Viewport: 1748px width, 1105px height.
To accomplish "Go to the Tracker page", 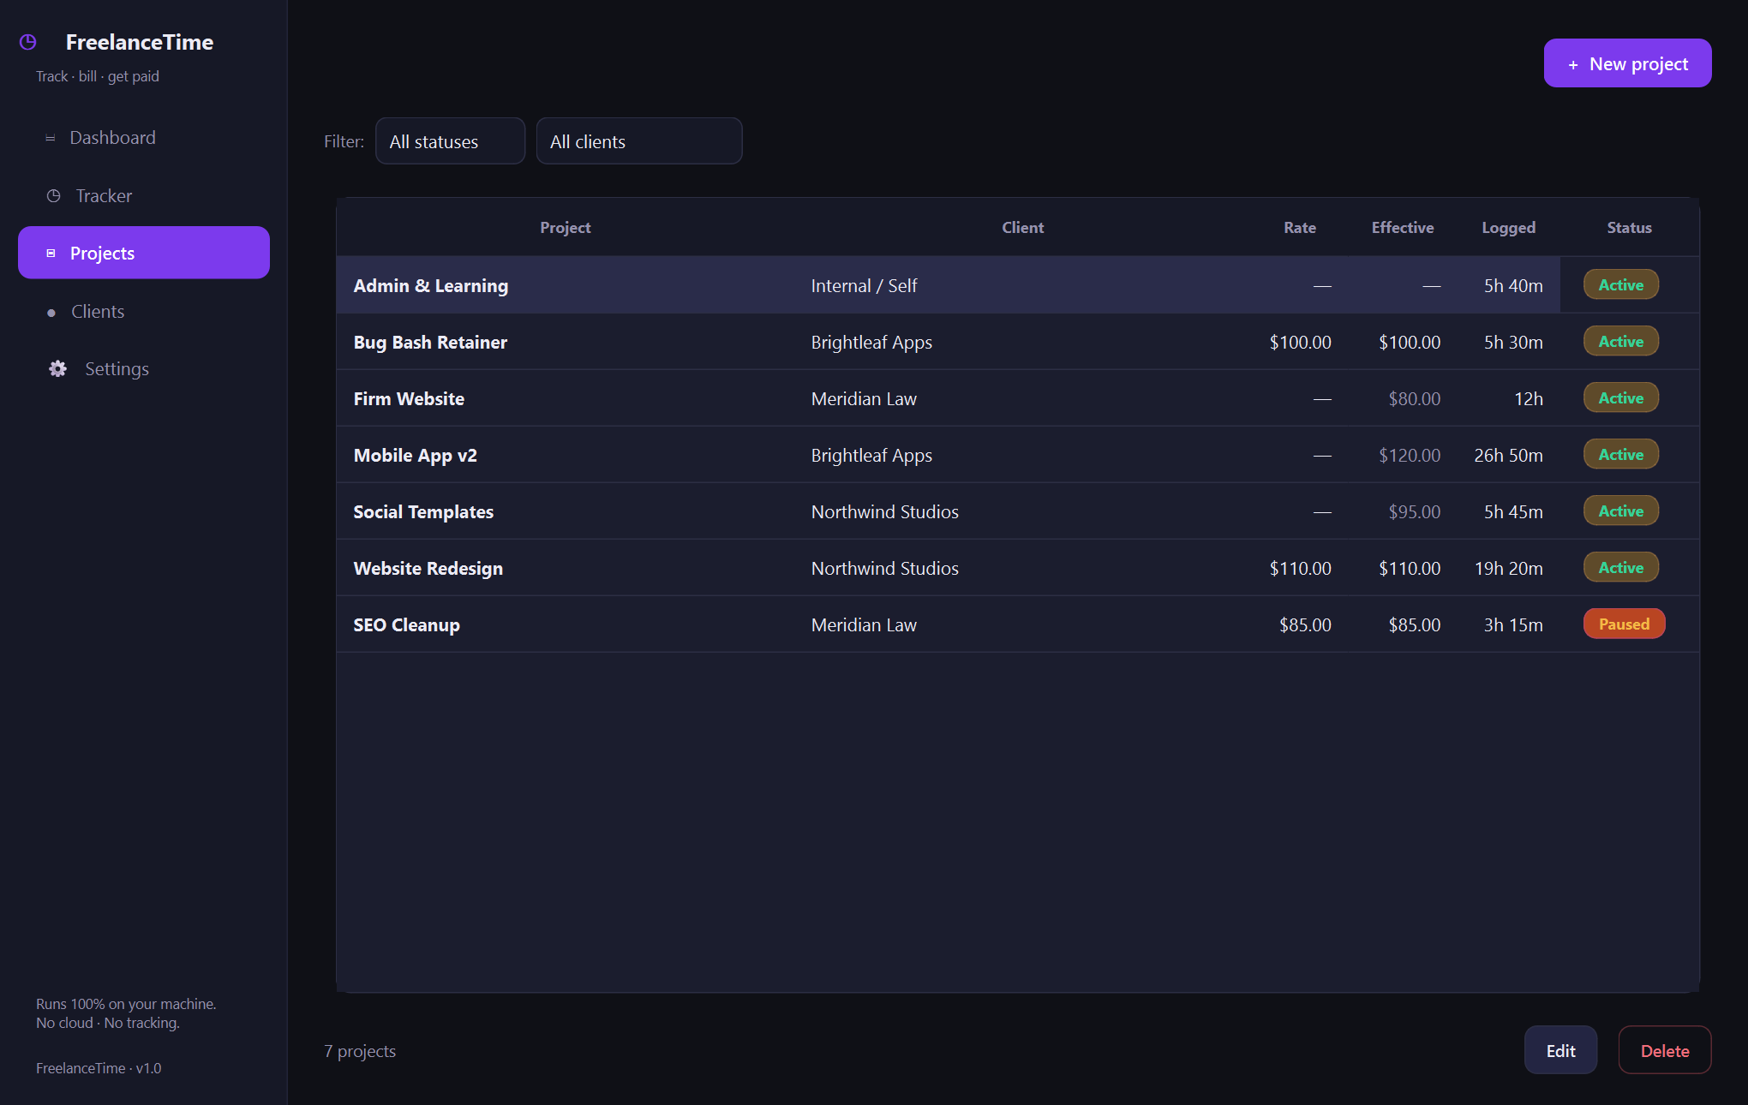I will (x=144, y=196).
